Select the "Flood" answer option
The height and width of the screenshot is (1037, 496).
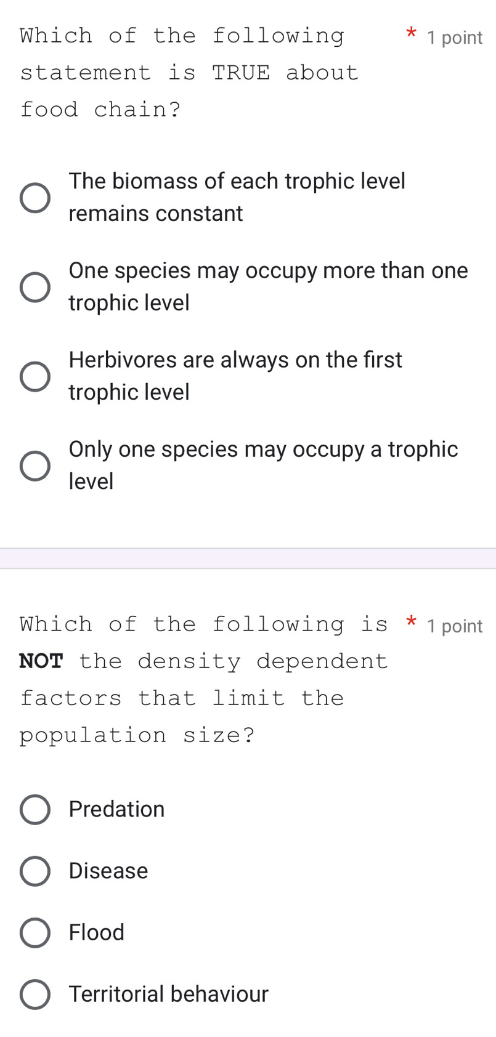(35, 932)
